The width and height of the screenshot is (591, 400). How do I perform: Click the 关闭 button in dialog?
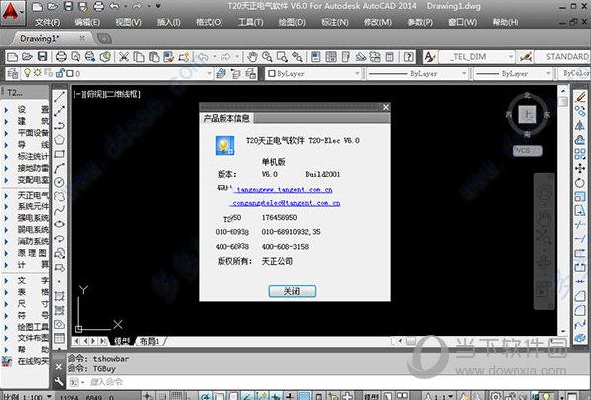coord(292,291)
